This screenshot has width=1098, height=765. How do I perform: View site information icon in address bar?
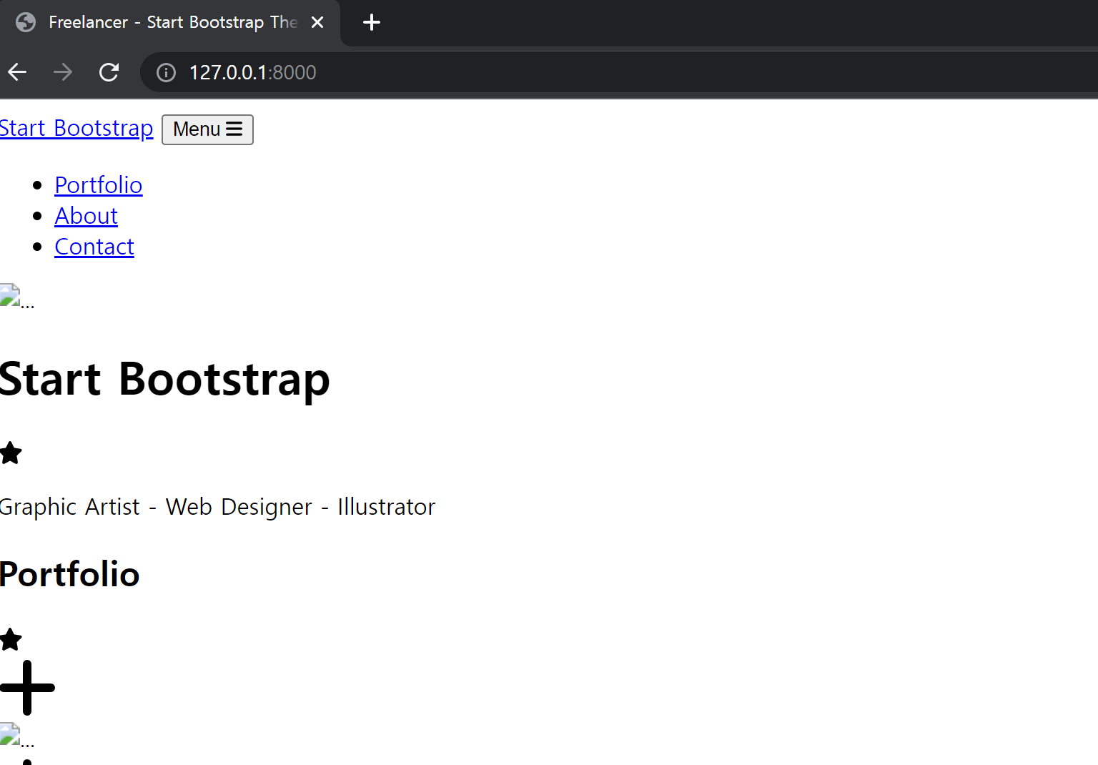pos(166,72)
